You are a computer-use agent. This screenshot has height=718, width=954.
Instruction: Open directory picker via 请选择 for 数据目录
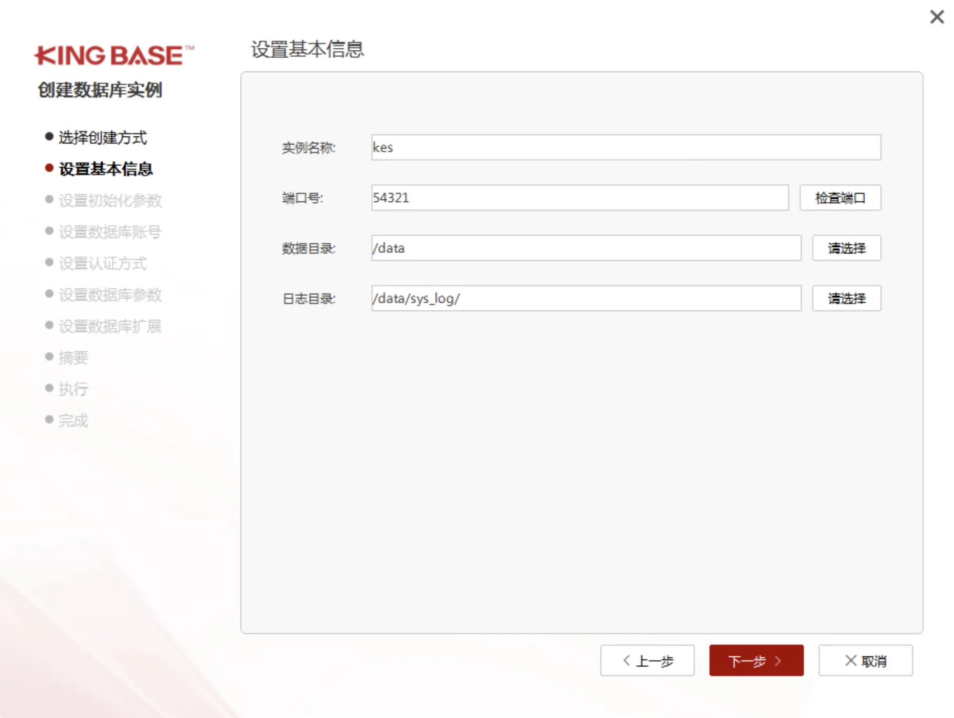tap(846, 248)
